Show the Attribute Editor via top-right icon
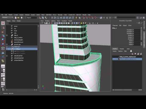This screenshot has height=109, width=146. click(x=138, y=18)
